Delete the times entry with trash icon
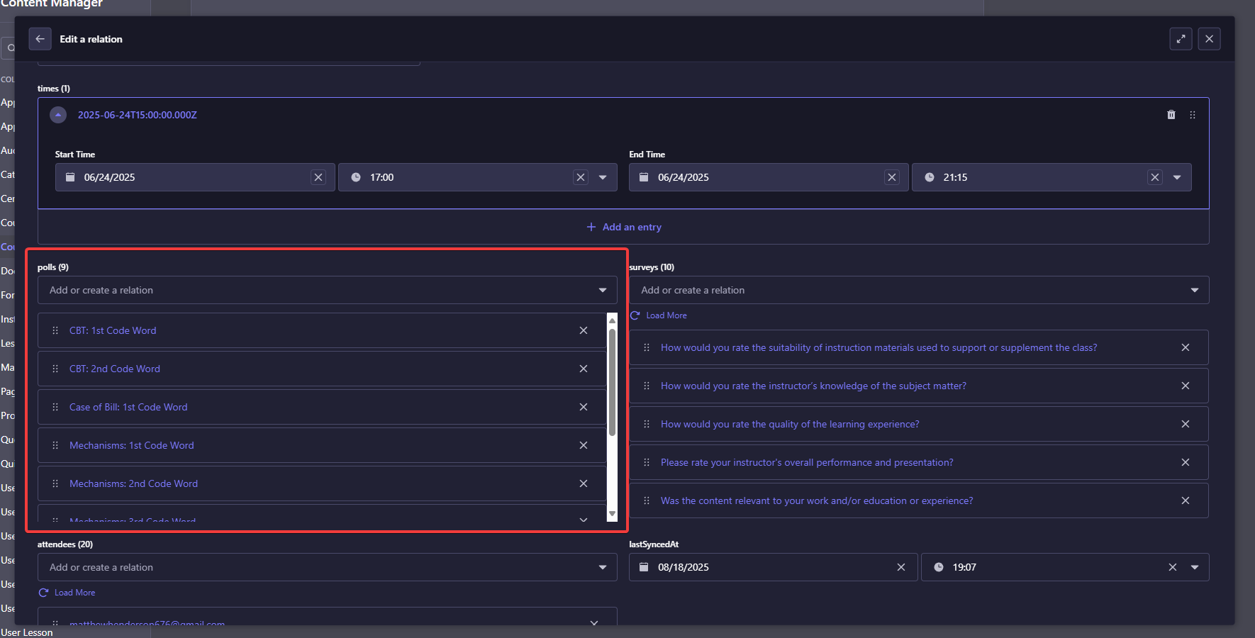 pyautogui.click(x=1171, y=115)
